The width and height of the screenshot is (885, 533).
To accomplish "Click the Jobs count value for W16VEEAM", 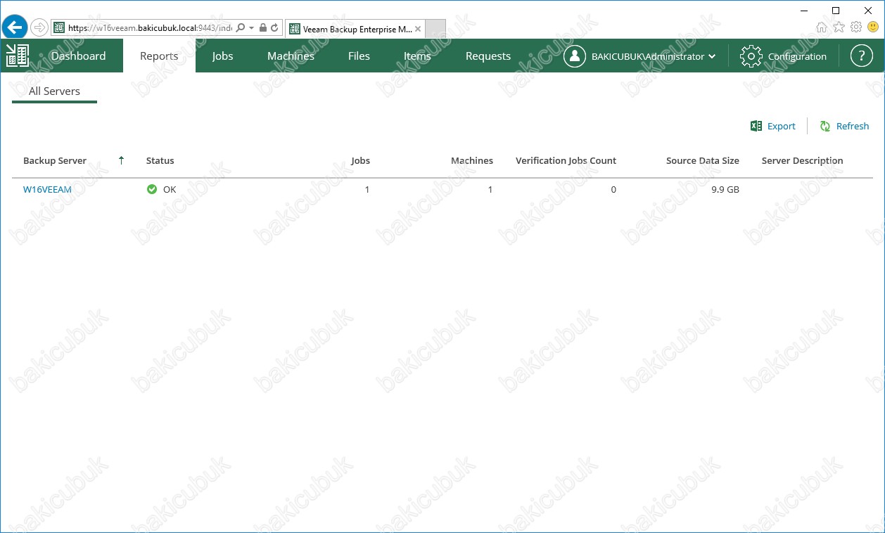I will [367, 190].
